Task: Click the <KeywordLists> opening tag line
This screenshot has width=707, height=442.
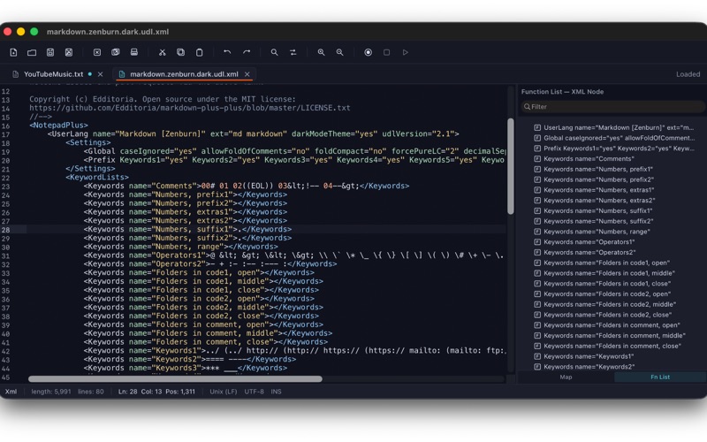Action: pos(97,178)
